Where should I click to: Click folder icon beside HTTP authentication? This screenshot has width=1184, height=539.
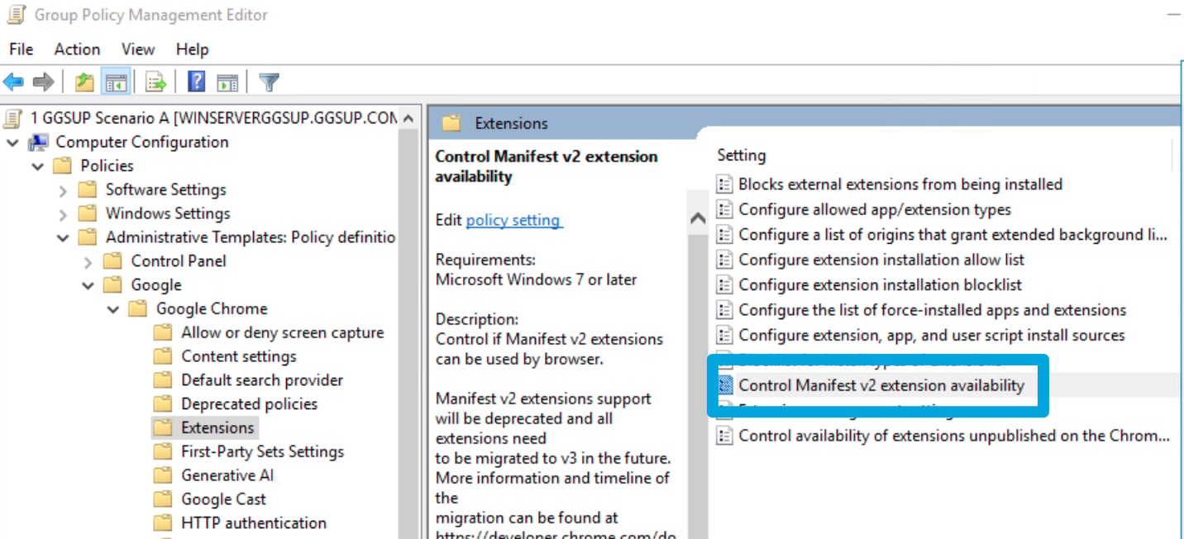[x=163, y=523]
